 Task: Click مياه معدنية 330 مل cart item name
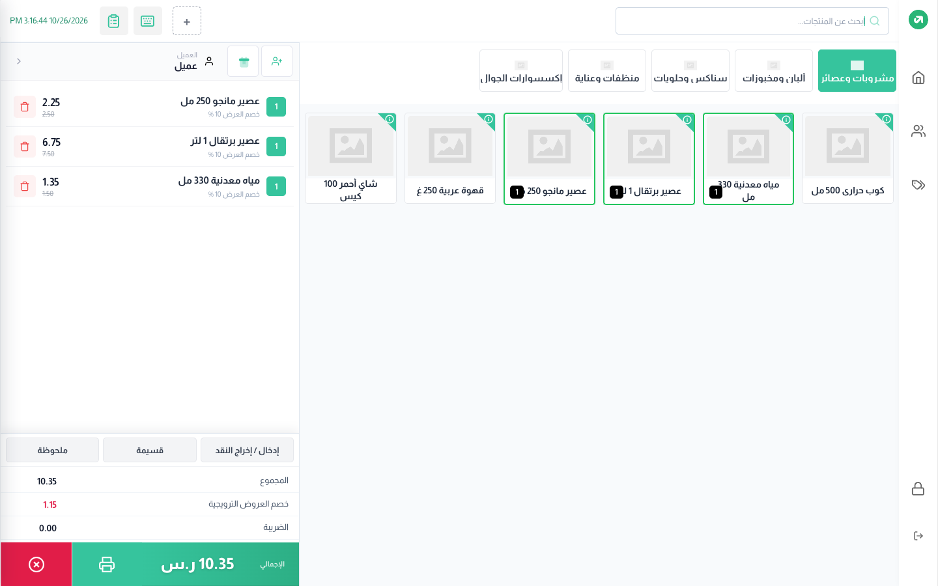click(x=219, y=180)
